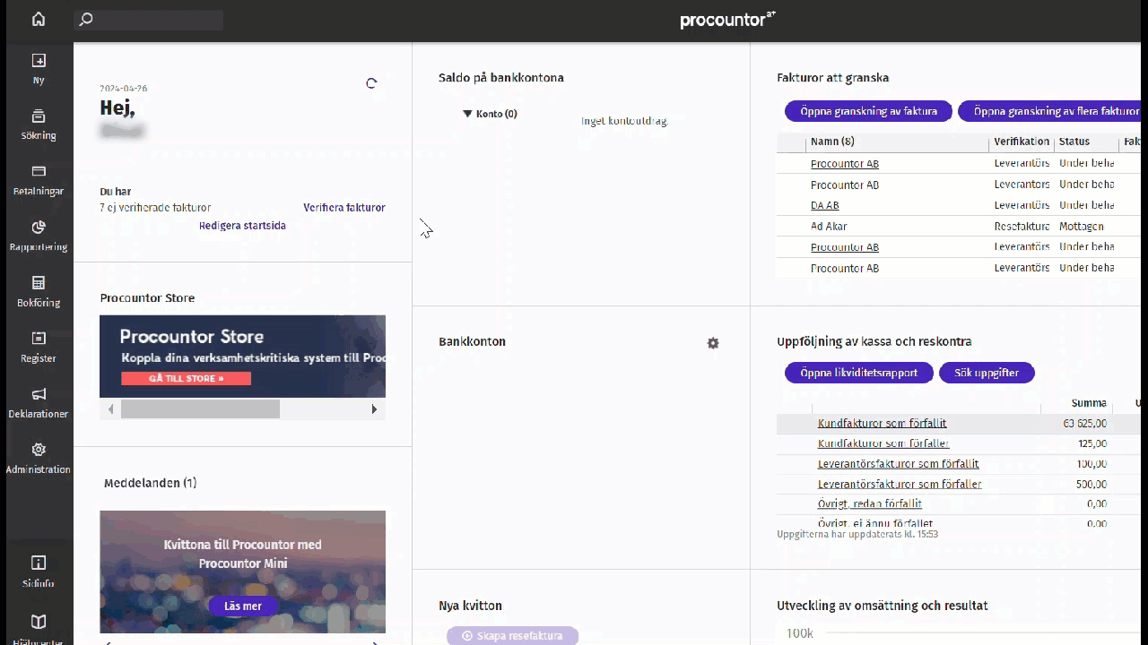Click the Skapa resefaktura button

pos(513,636)
